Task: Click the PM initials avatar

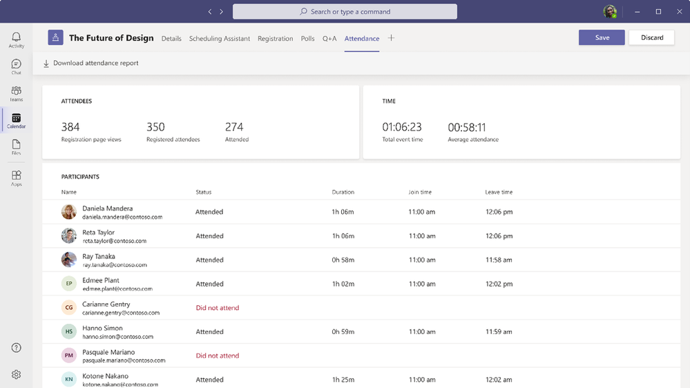Action: [68, 356]
